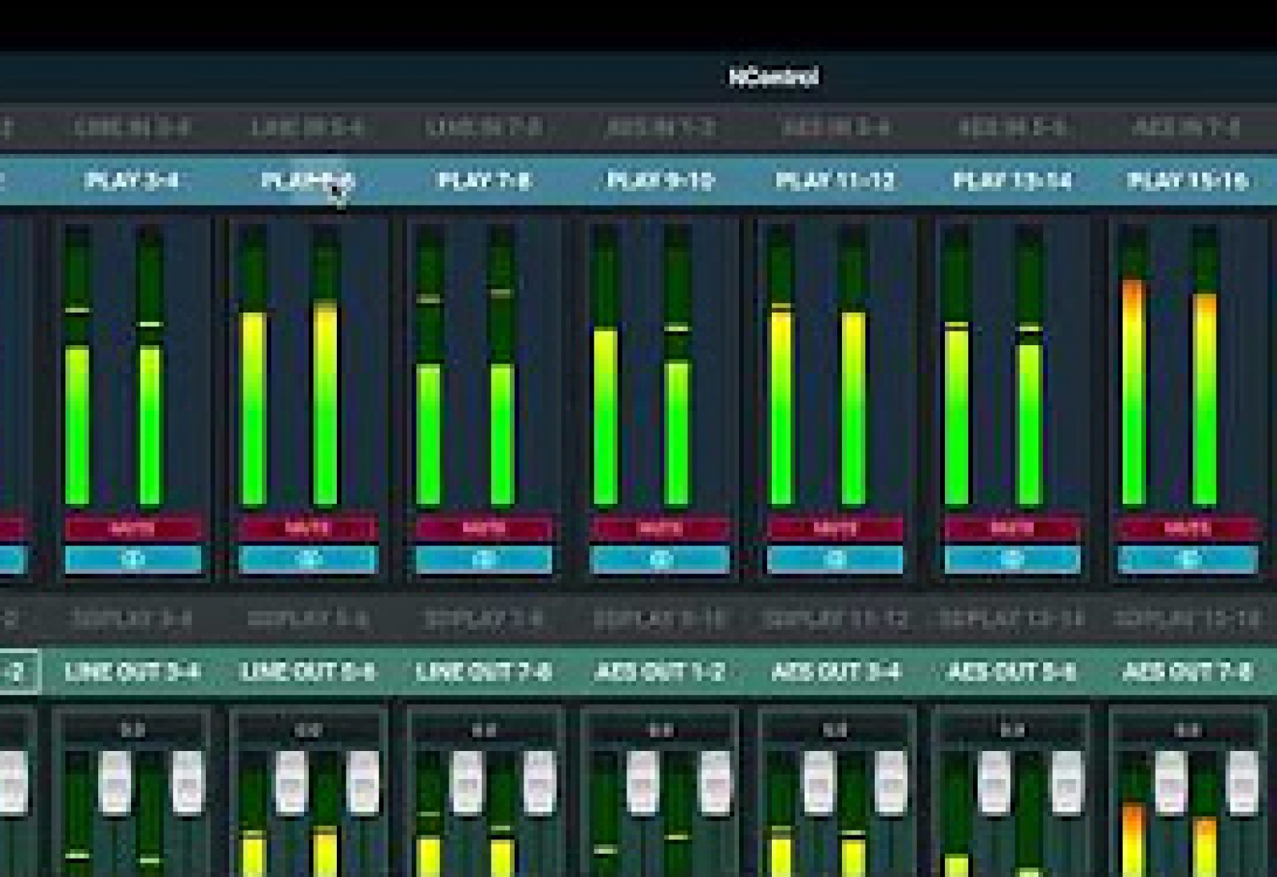Click the blue circular-icon button under PLAY 15-16
The image size is (1277, 877).
[1188, 560]
